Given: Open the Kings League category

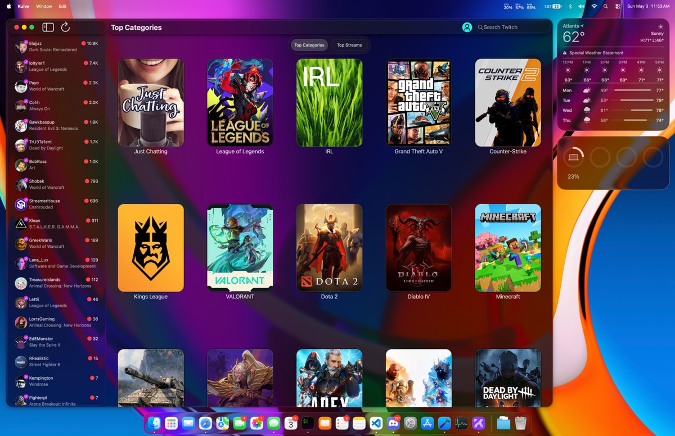Looking at the screenshot, I should point(151,248).
